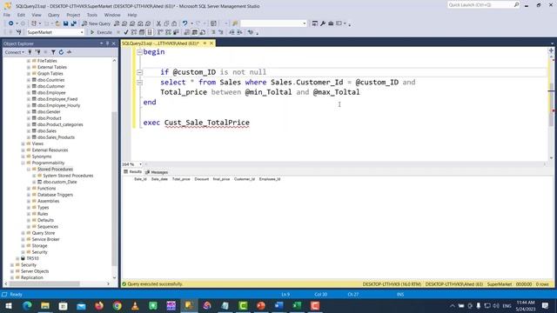The width and height of the screenshot is (557, 313).
Task: Expand the dbo.Sales table node
Action: (x=29, y=131)
